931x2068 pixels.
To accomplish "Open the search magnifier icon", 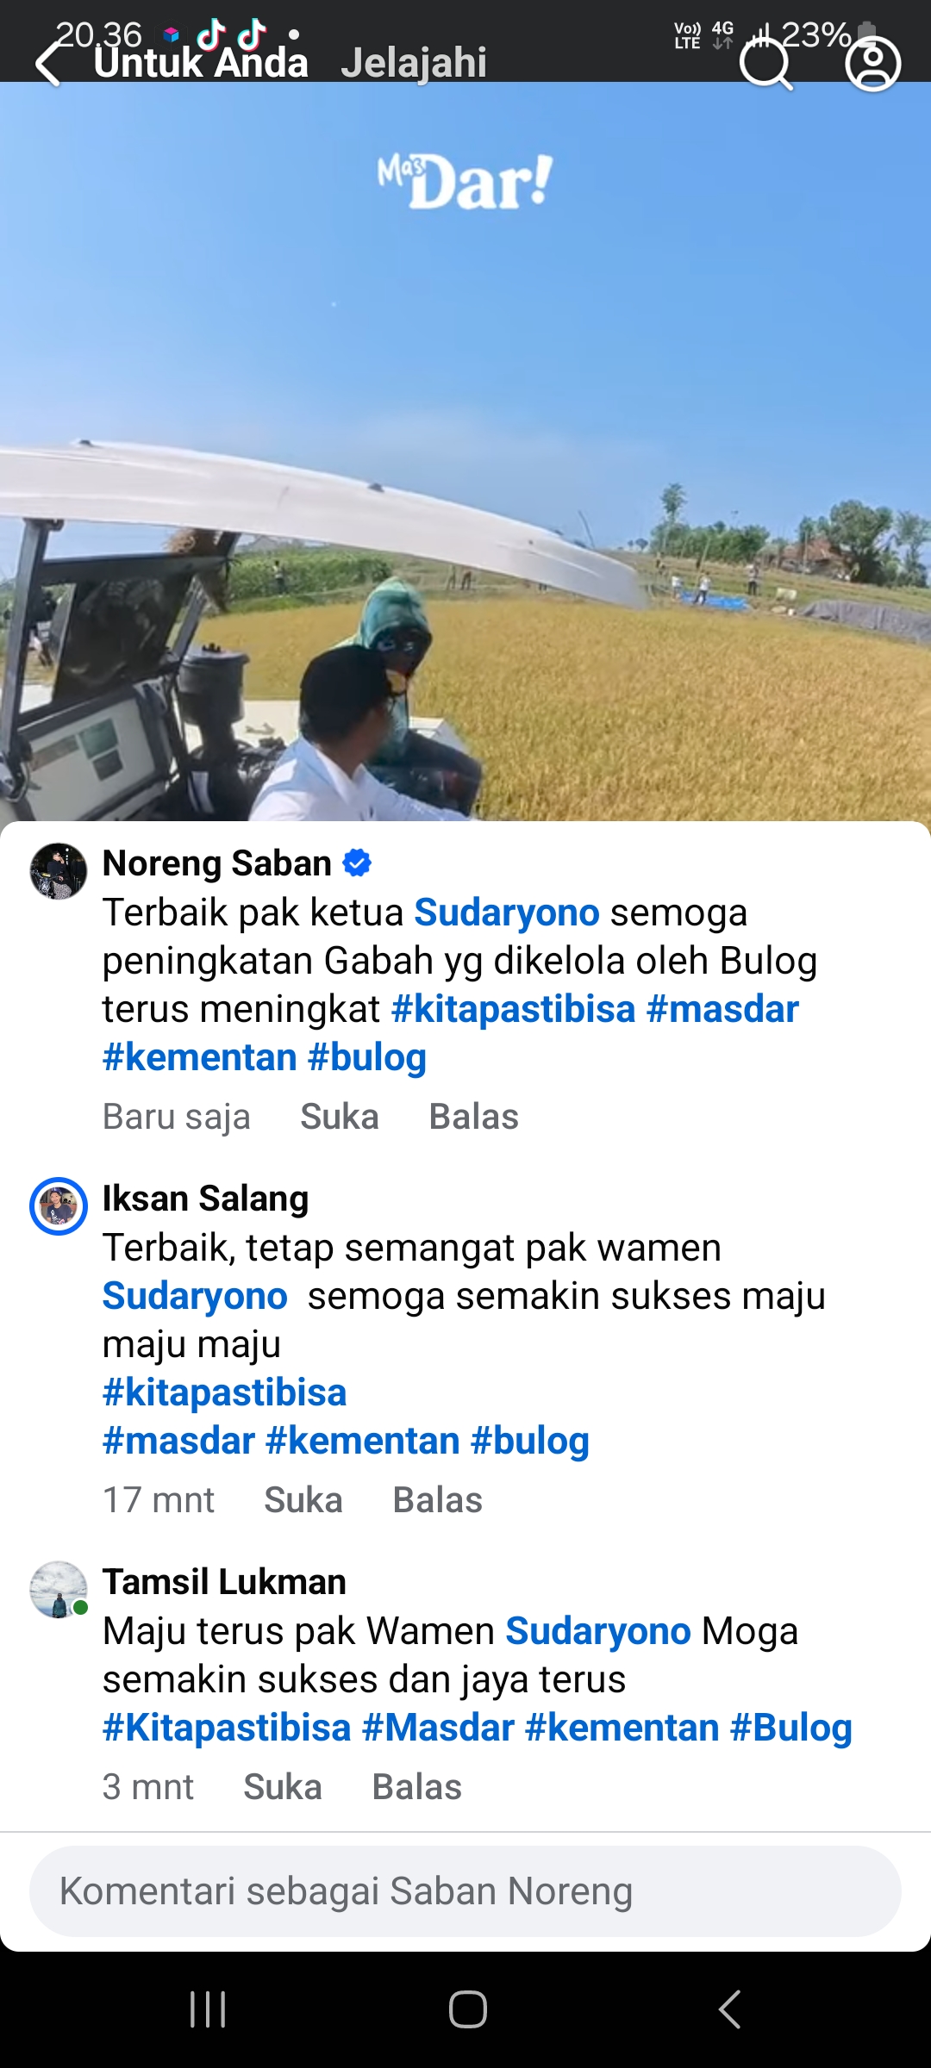I will (x=765, y=64).
